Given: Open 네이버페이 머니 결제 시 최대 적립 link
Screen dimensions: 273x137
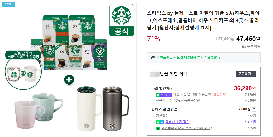Looking at the screenshot, I should point(187,128).
